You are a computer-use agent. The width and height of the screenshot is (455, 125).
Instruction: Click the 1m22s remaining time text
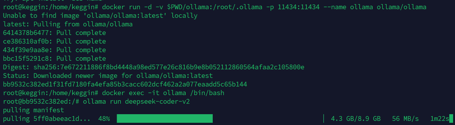(440, 119)
